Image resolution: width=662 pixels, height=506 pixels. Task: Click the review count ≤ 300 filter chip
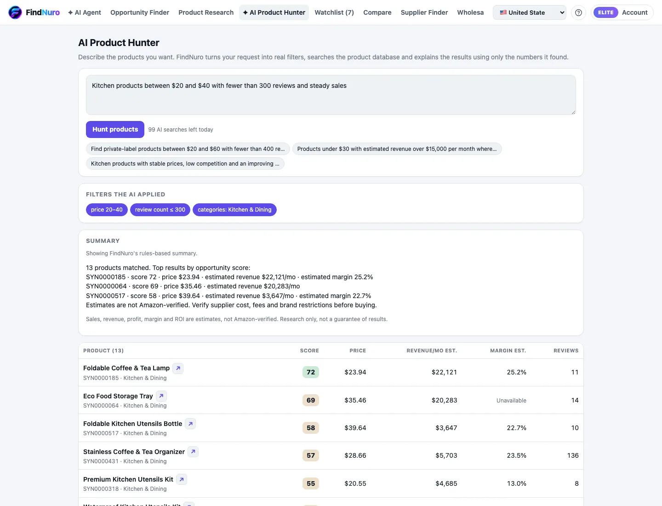point(160,210)
